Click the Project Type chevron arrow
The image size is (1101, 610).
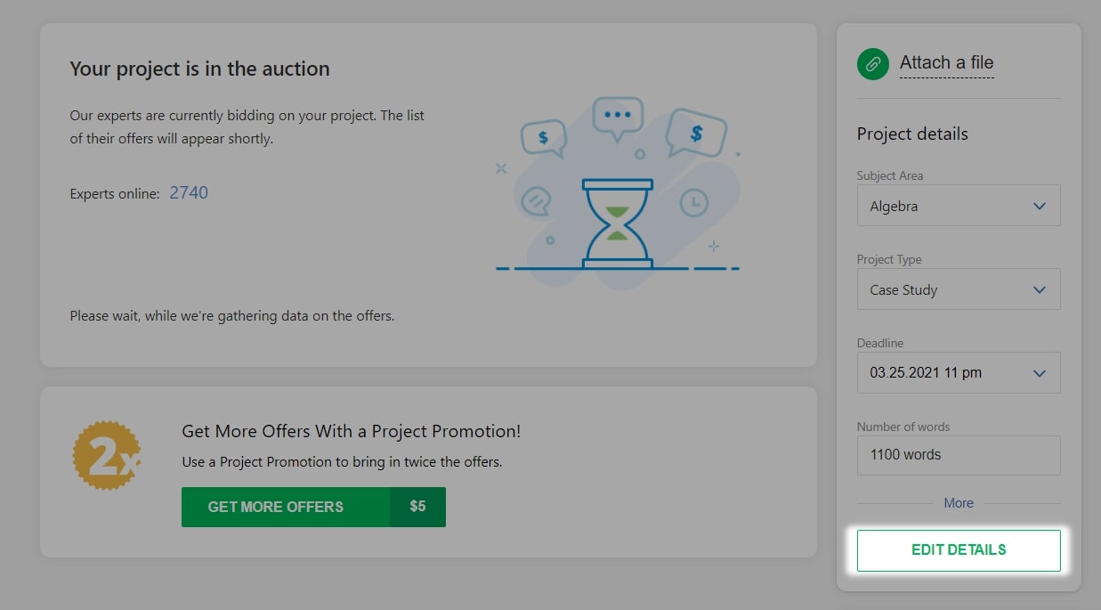(1038, 289)
